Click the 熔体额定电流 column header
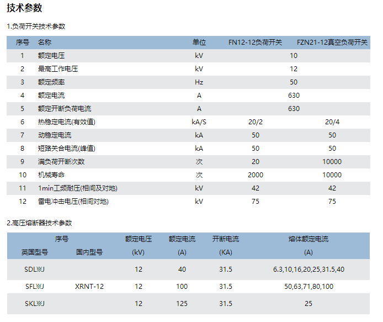The image size is (383, 322). [308, 239]
